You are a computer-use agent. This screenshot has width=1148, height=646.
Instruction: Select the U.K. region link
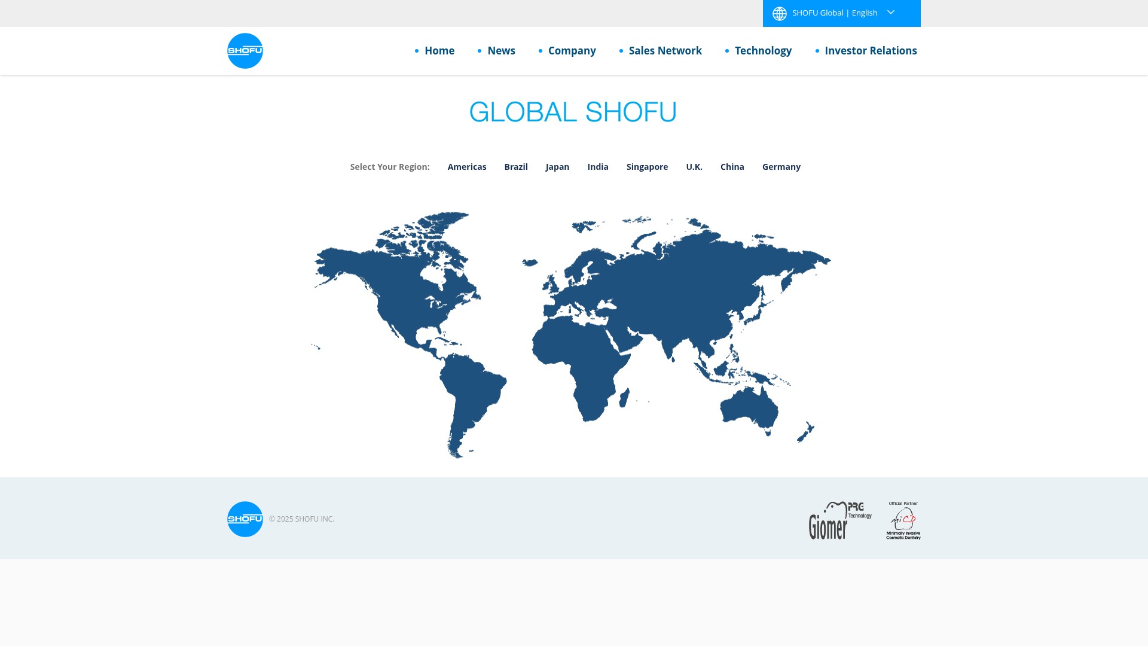pyautogui.click(x=694, y=167)
